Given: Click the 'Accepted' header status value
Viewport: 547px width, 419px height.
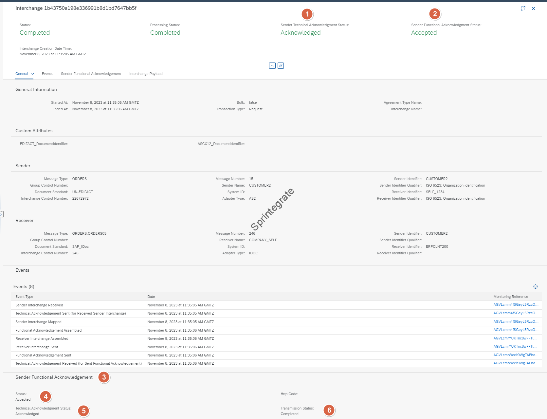Looking at the screenshot, I should (x=424, y=33).
